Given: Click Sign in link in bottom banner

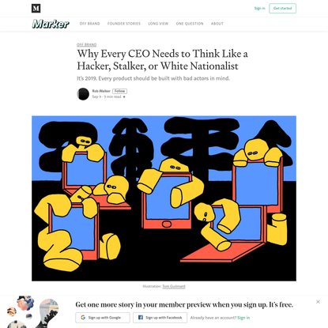Looking at the screenshot, I should [x=243, y=318].
